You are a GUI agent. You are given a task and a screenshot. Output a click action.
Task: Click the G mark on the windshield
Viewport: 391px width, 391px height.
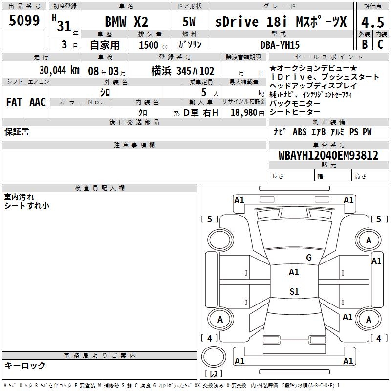308,258
